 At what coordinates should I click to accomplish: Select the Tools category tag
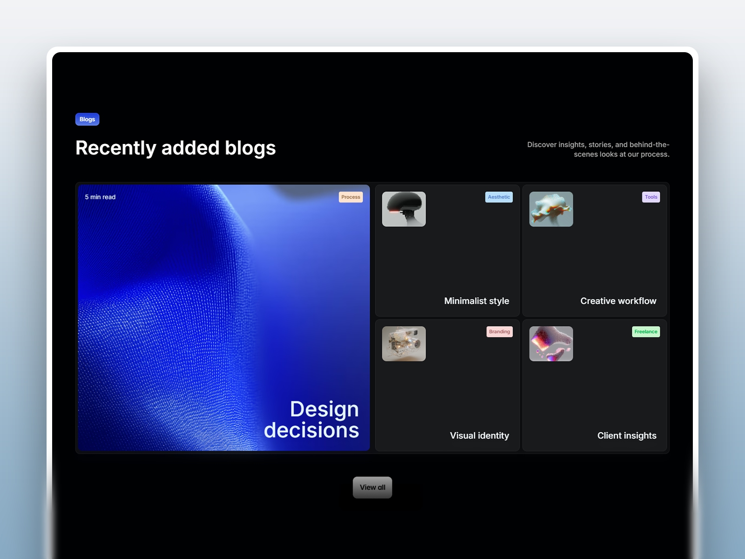pos(651,197)
